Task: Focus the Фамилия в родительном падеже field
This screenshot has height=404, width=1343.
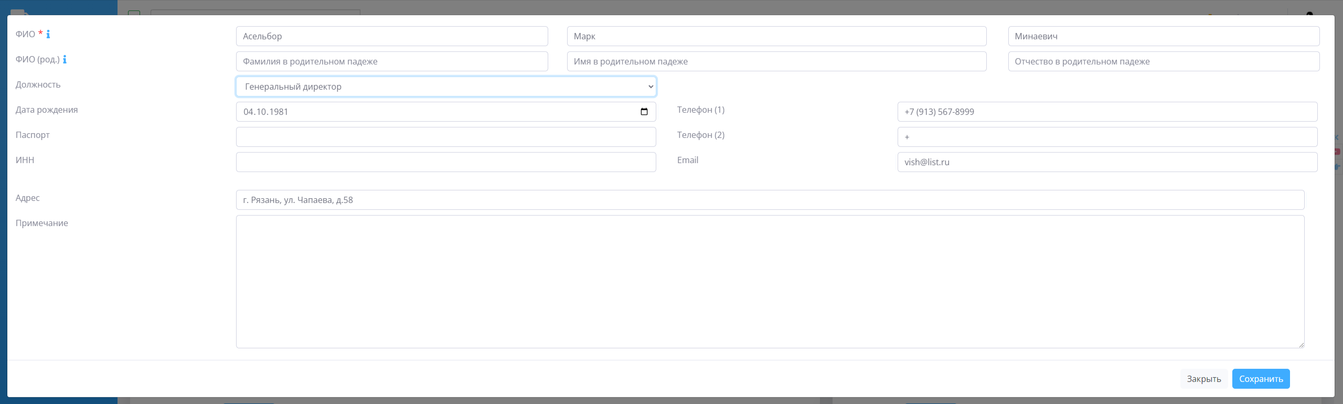Action: (391, 61)
